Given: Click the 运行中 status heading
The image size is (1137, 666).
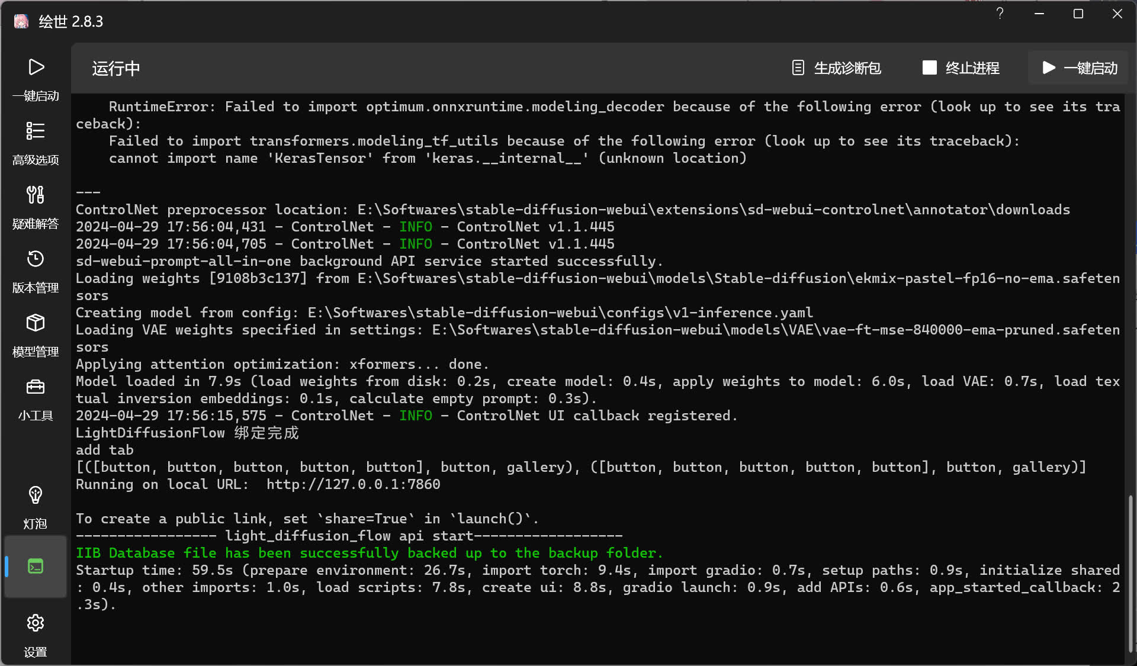Looking at the screenshot, I should 116,69.
